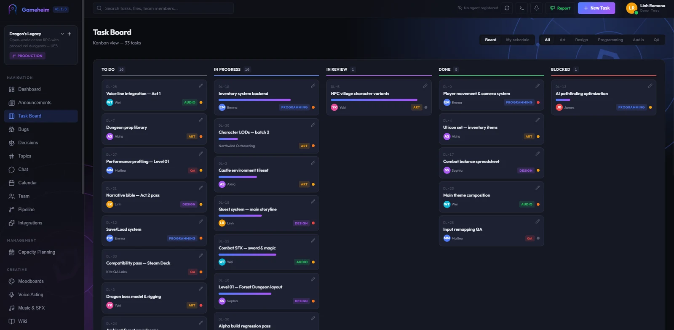Click the PROGRAMMING tag on Save/Load system

[182, 238]
